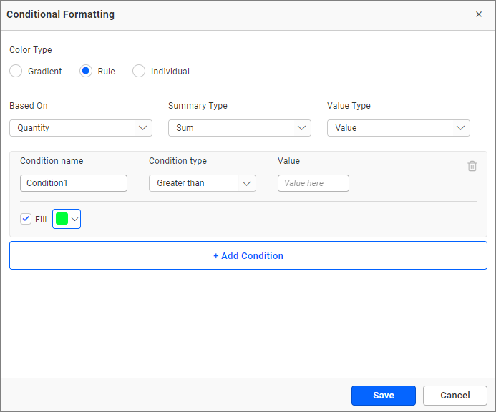
Task: Expand the Greater than condition type dropdown
Action: 203,183
